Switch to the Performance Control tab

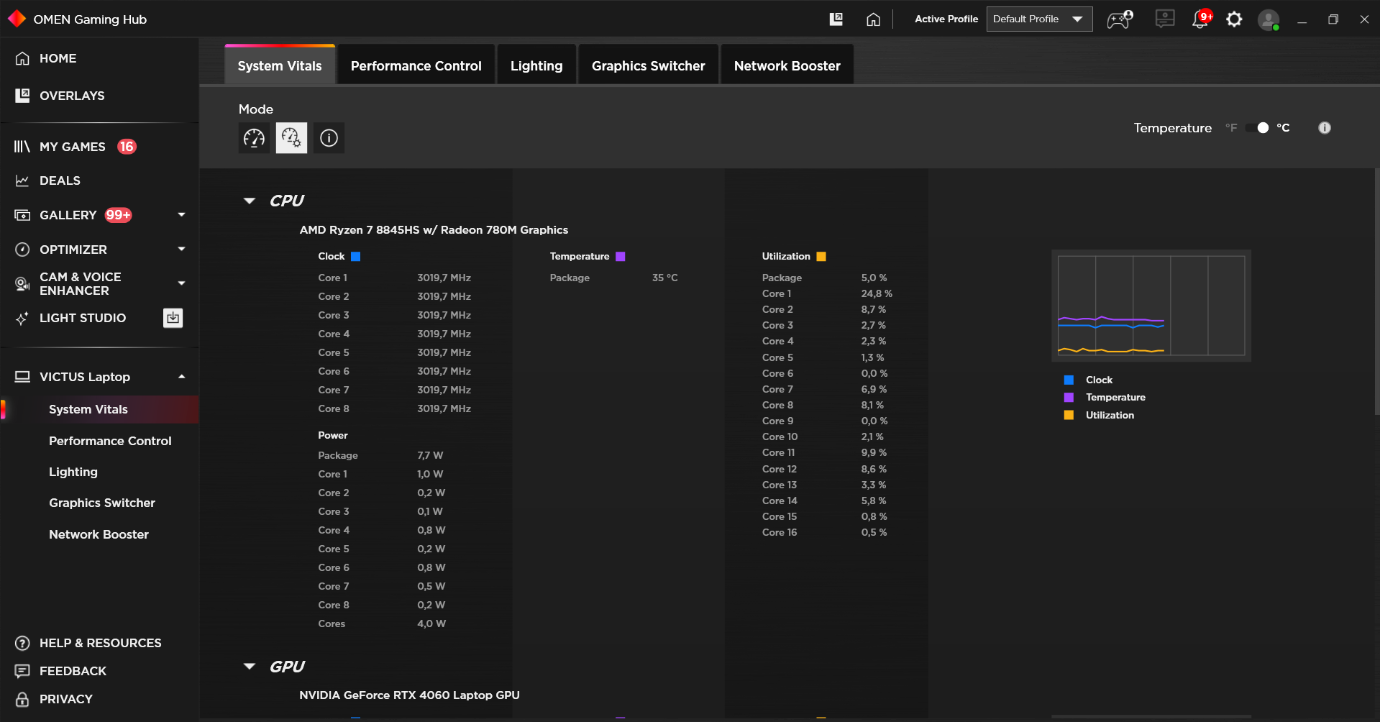coord(416,65)
